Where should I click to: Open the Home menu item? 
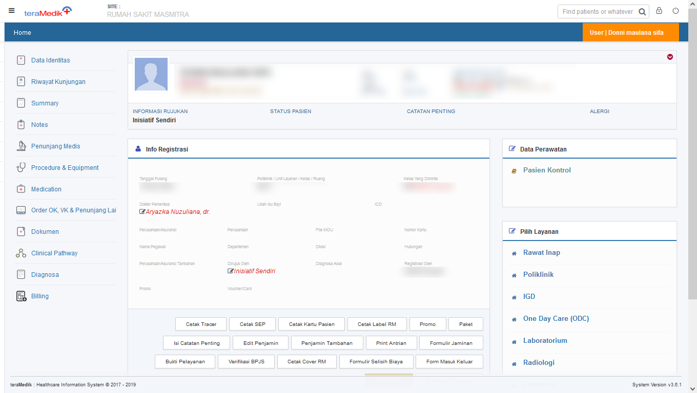pyautogui.click(x=23, y=32)
